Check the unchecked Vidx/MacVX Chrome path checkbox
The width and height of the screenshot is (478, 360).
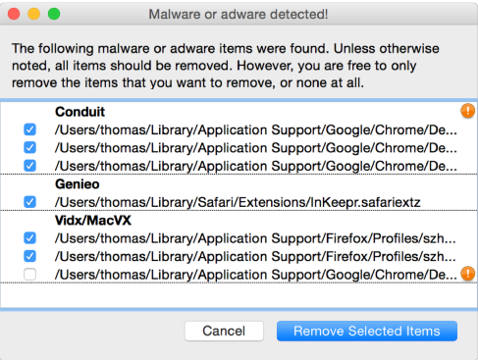pos(29,275)
